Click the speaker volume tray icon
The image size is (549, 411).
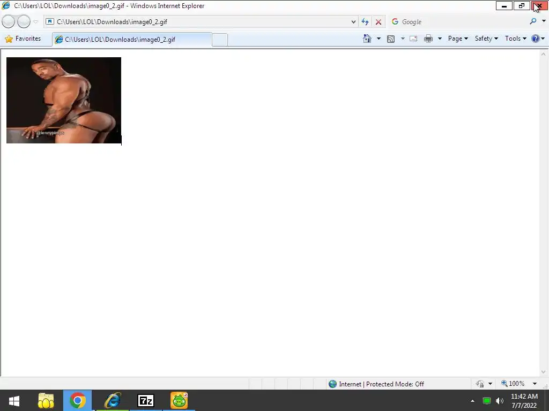pyautogui.click(x=500, y=401)
